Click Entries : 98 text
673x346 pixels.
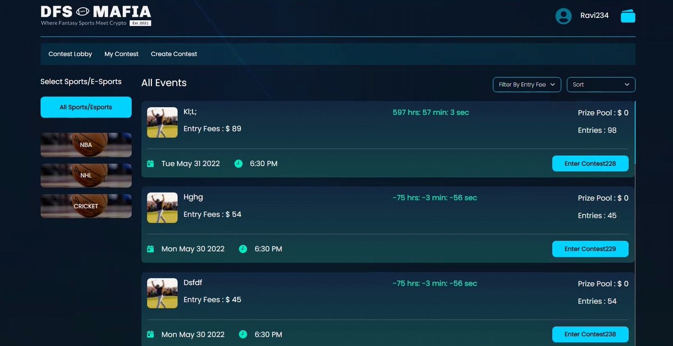pyautogui.click(x=597, y=130)
